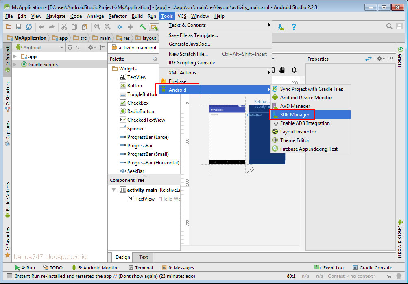Click the Find magnifier icon
The image size is (408, 284).
point(97,27)
